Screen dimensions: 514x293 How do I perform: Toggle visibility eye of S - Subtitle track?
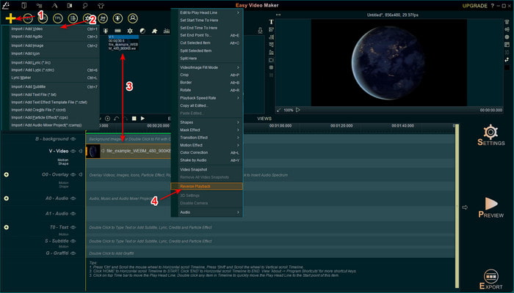pos(73,241)
